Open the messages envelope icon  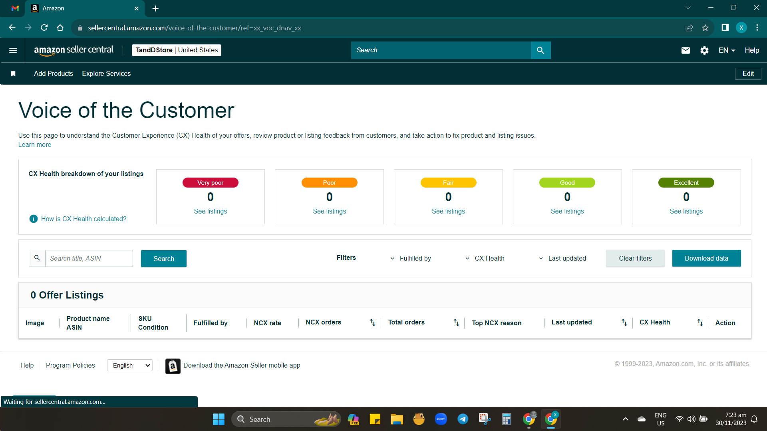click(686, 50)
